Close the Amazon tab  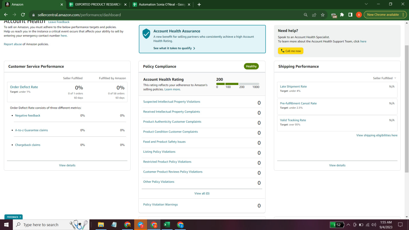pyautogui.click(x=62, y=4)
